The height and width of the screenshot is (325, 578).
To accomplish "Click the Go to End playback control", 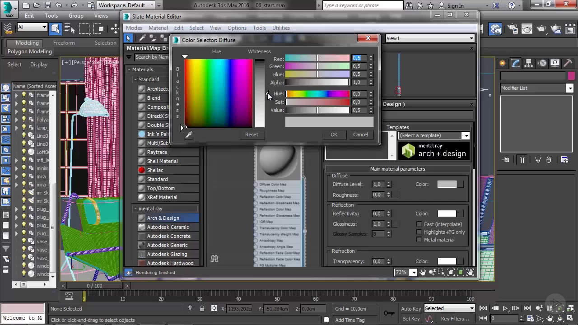I will tap(527, 308).
